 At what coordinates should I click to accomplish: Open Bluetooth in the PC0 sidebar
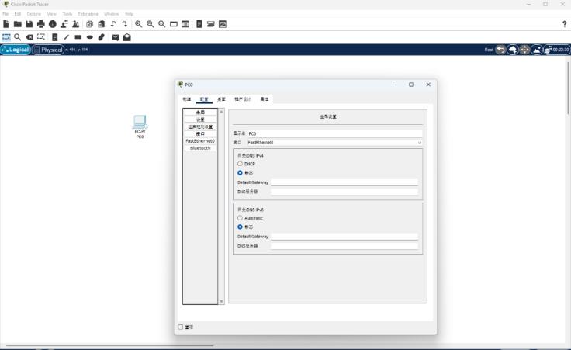coord(200,148)
